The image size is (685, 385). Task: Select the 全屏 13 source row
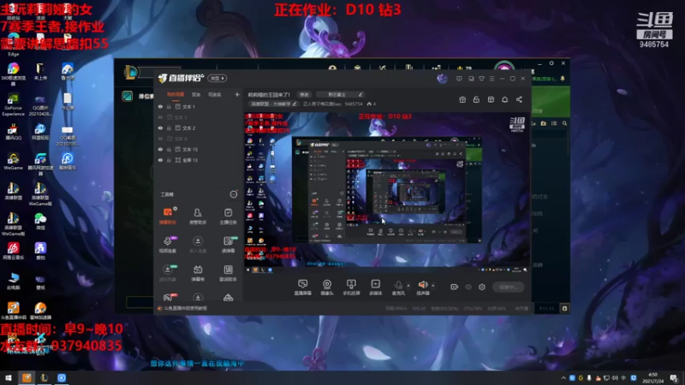199,160
